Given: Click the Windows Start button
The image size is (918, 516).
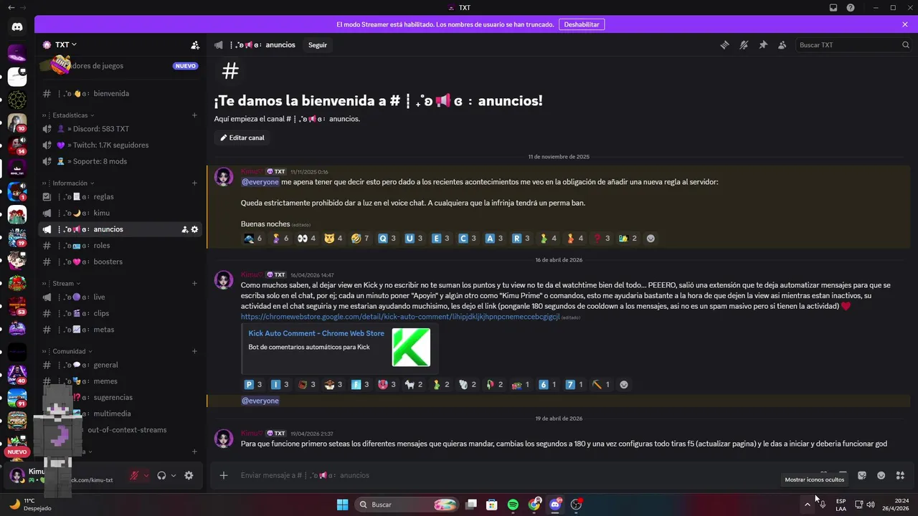Looking at the screenshot, I should pos(343,505).
